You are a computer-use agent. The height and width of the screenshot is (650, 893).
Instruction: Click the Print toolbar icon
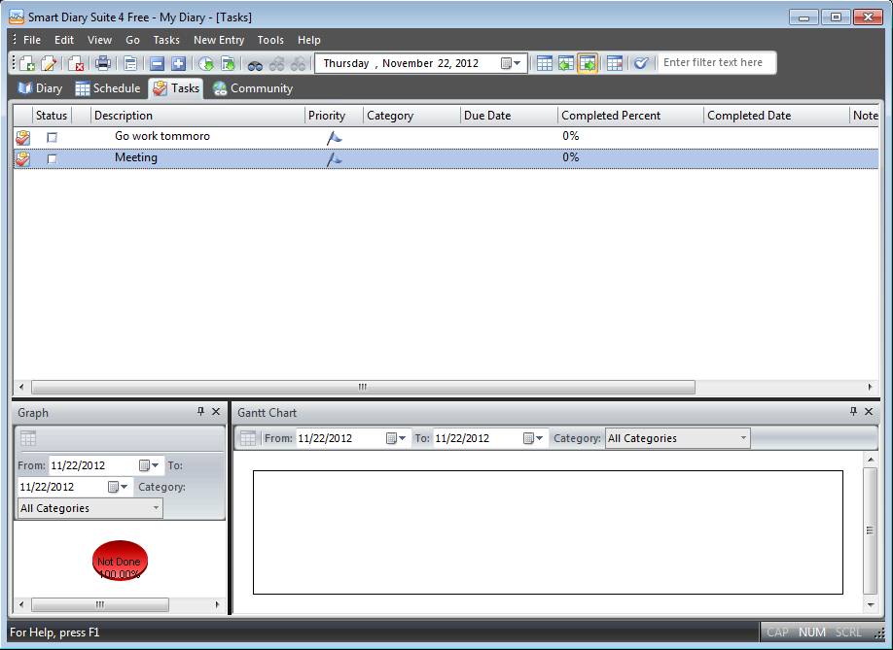[103, 63]
